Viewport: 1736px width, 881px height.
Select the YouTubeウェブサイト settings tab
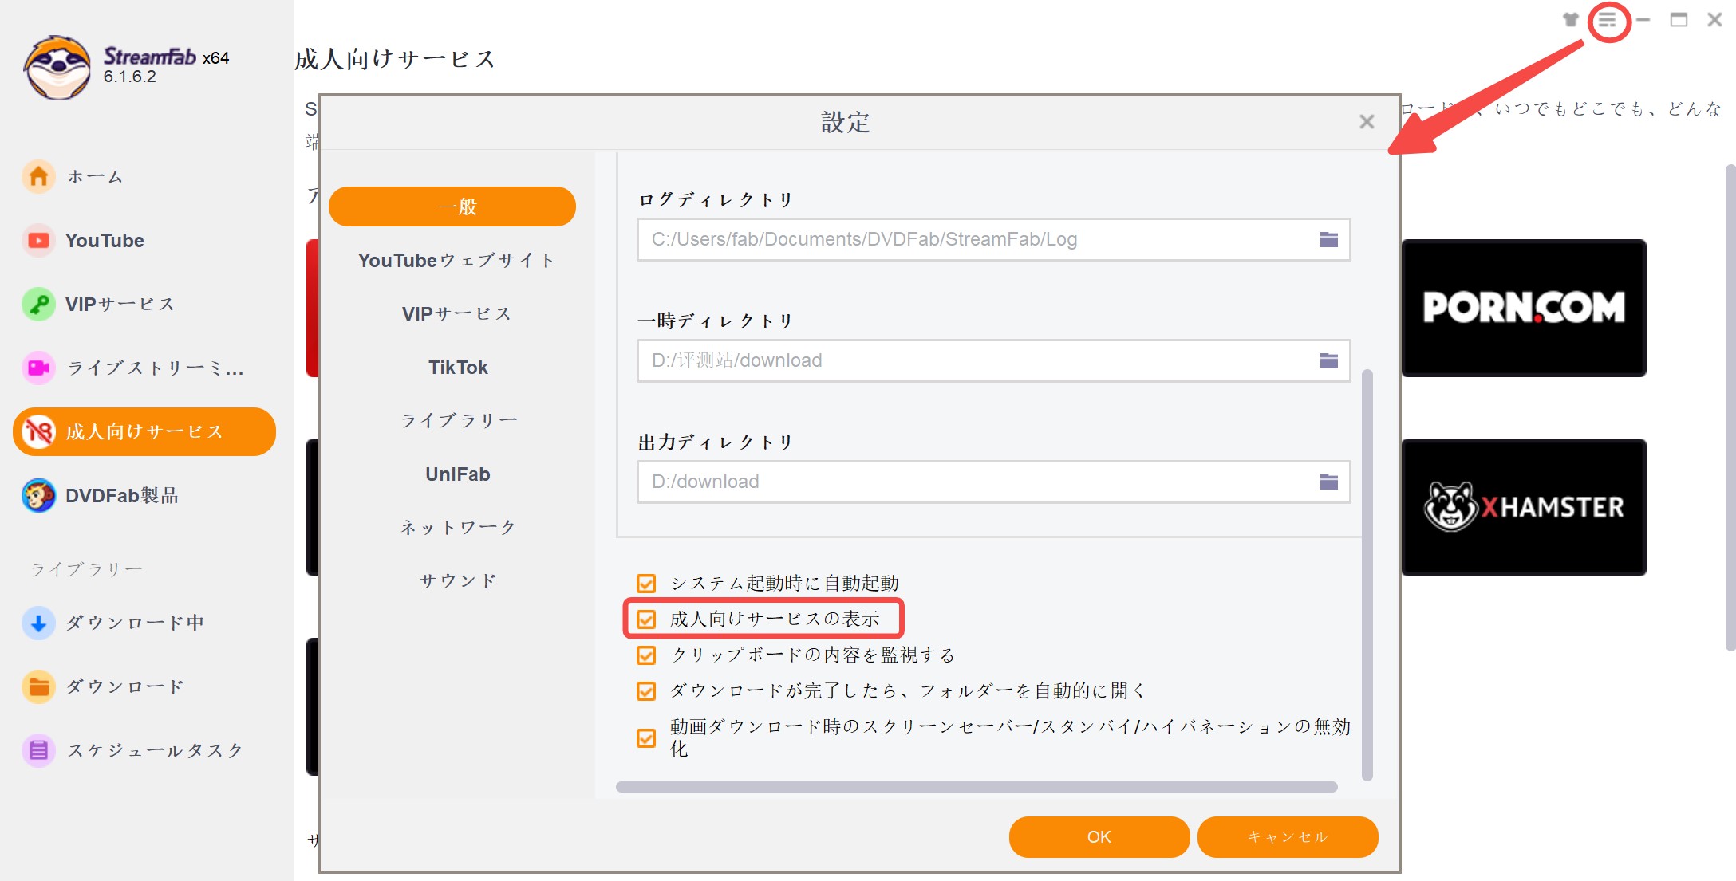point(457,261)
